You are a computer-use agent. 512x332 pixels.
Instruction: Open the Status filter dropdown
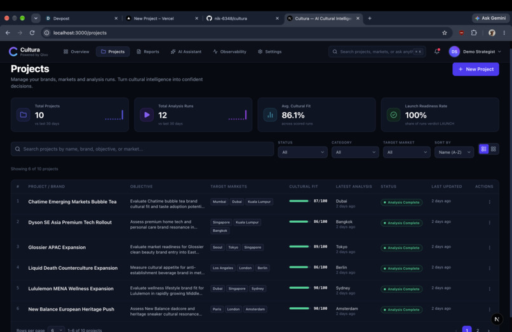click(x=303, y=152)
